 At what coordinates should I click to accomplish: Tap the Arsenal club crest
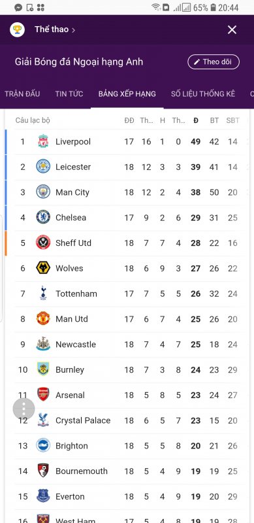(43, 395)
